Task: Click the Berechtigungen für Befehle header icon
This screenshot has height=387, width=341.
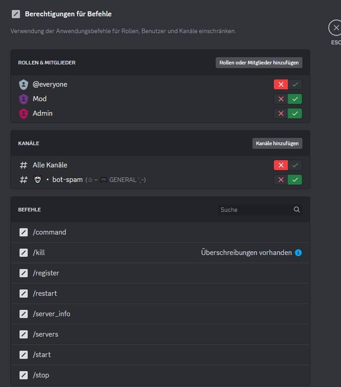Action: [x=16, y=14]
